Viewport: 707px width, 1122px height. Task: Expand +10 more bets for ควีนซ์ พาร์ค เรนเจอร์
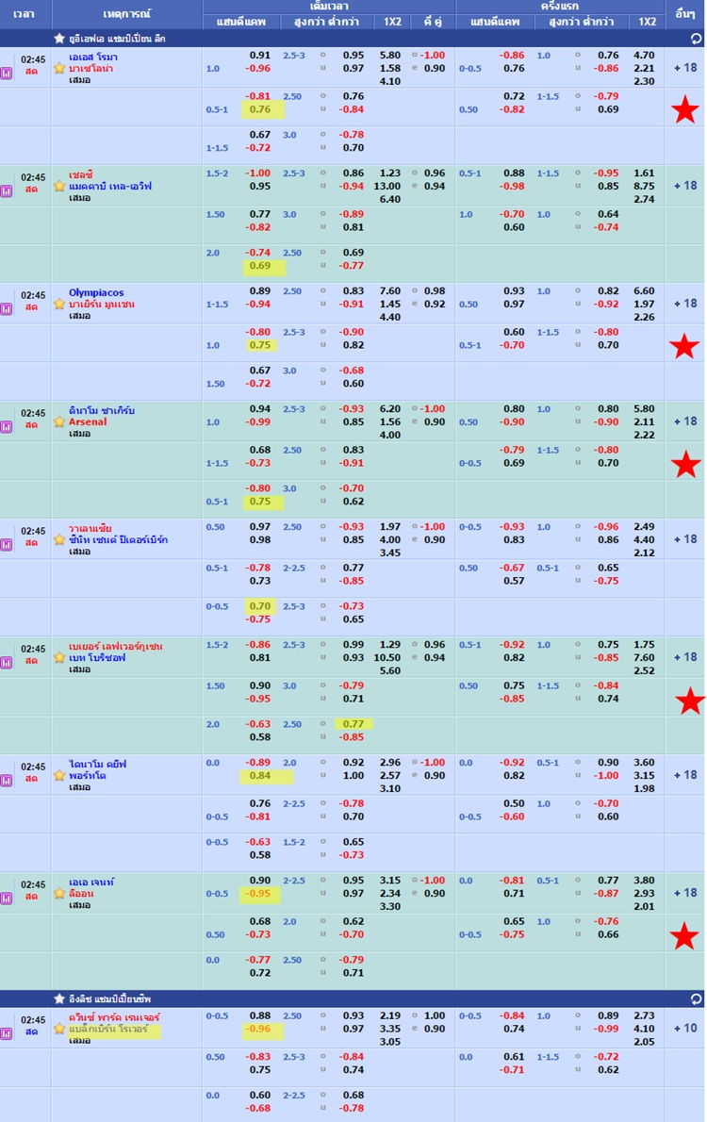684,1029
